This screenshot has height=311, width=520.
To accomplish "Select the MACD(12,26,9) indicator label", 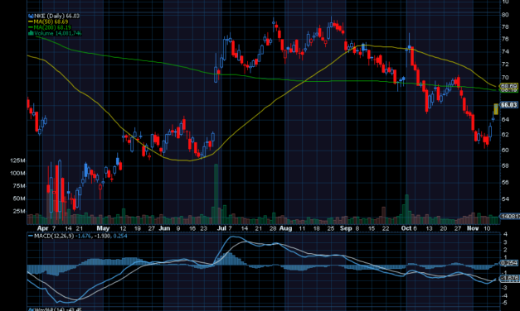I will 54,237.
